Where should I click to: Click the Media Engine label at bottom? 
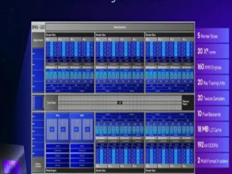[51, 171]
